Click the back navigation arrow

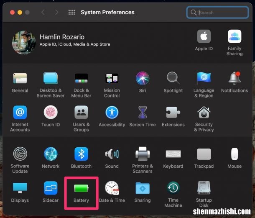(x=43, y=13)
